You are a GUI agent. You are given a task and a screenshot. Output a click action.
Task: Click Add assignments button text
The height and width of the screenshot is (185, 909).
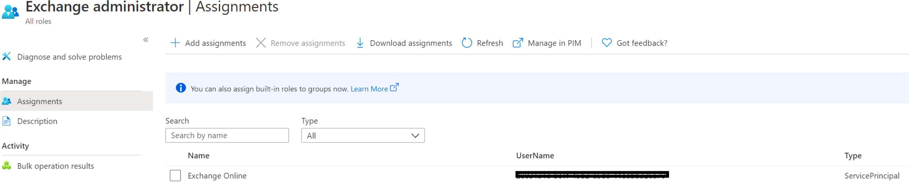pyautogui.click(x=215, y=43)
